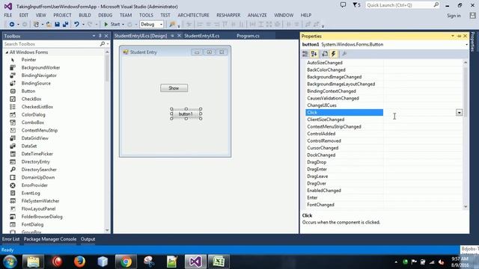The image size is (479, 269).
Task: Toggle auto-hide pin on Properties panel
Action: pyautogui.click(x=459, y=36)
